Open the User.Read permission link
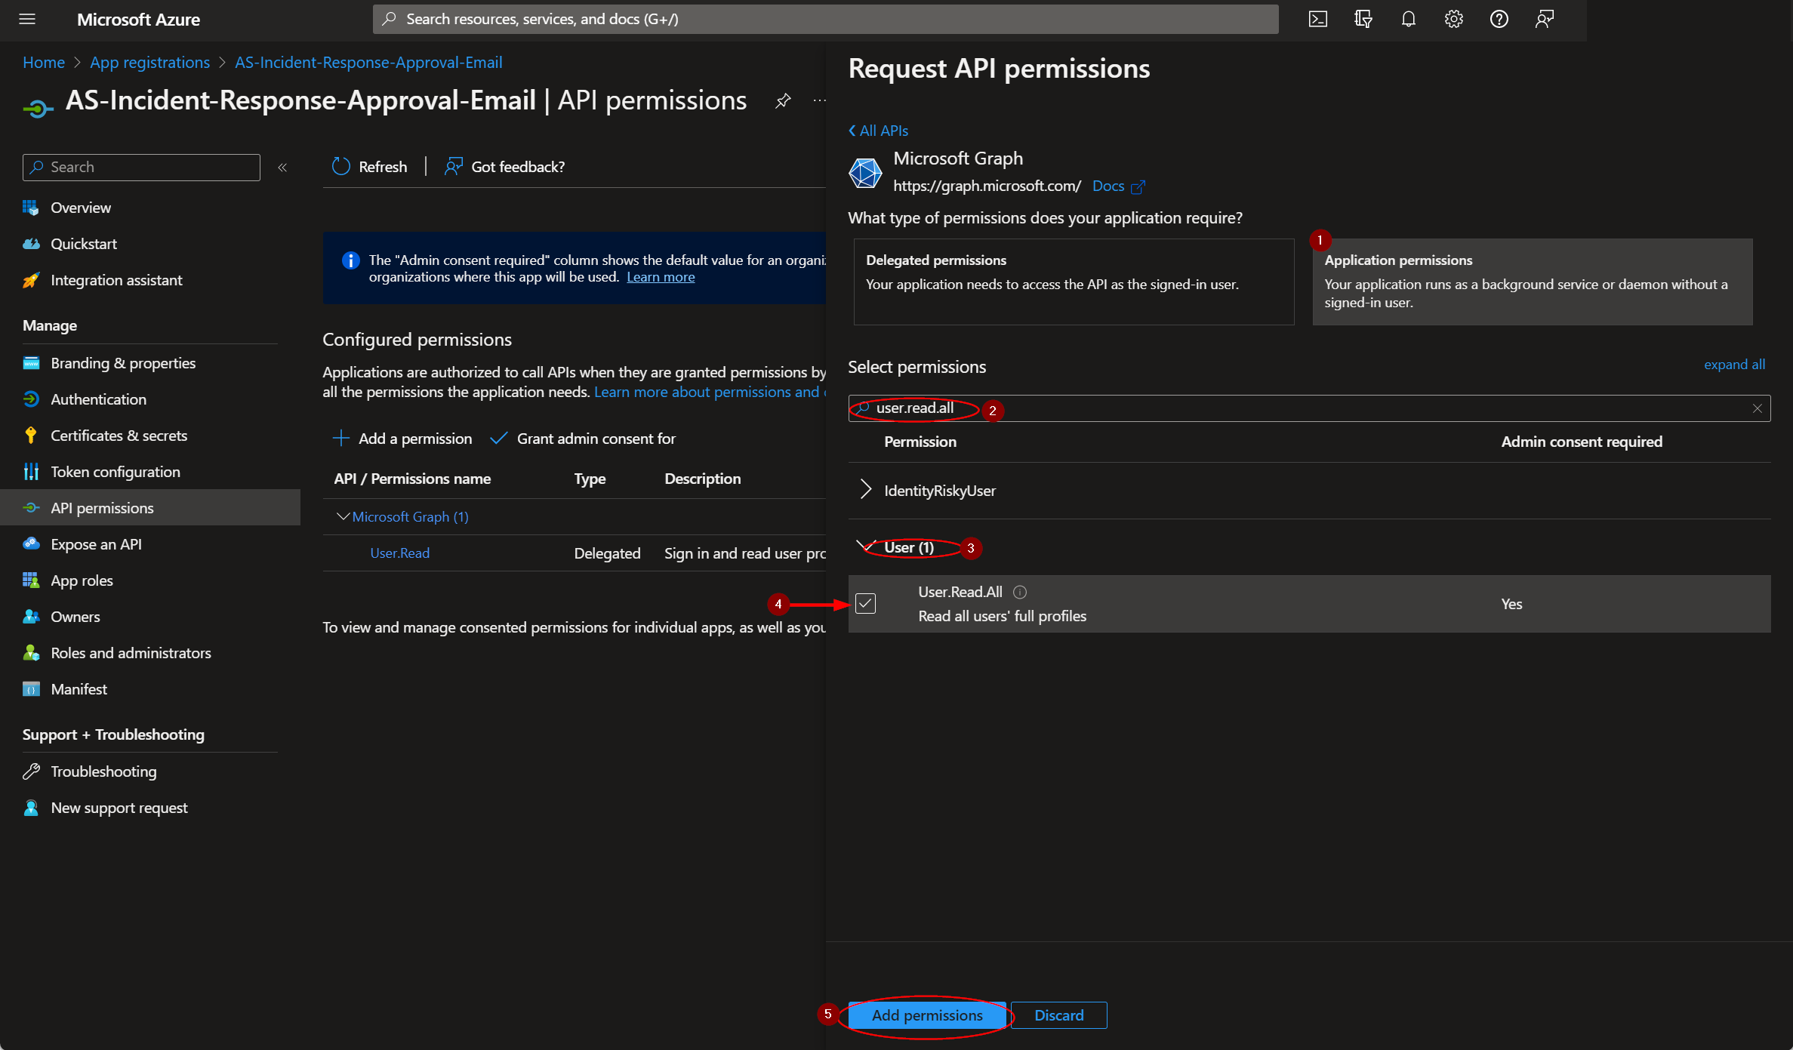The width and height of the screenshot is (1793, 1050). [399, 553]
